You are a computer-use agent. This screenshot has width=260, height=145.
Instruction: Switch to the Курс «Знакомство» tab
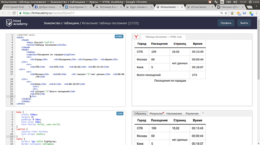(139, 7)
